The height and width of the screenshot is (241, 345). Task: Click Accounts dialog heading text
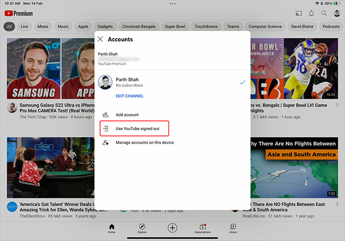click(120, 39)
